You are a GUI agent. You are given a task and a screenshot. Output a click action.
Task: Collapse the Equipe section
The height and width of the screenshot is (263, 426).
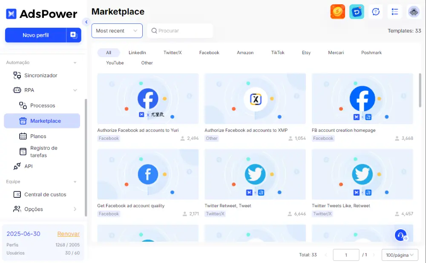[x=75, y=182]
